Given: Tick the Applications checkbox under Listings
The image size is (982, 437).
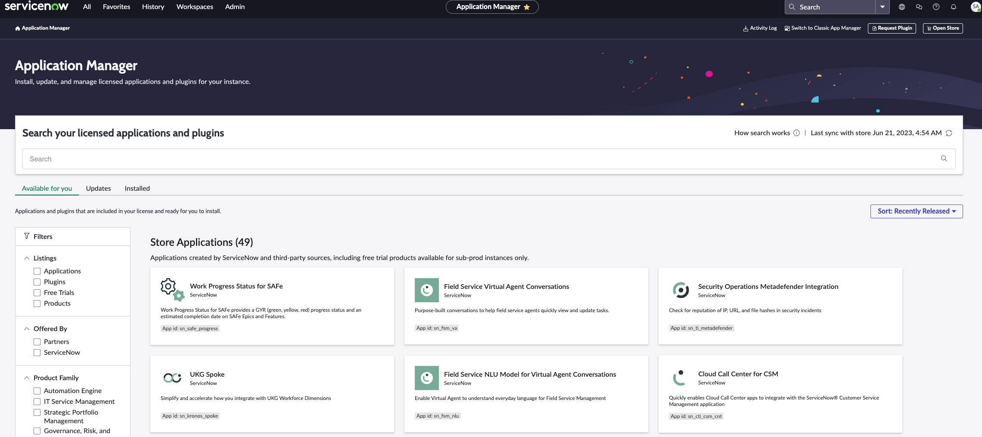Looking at the screenshot, I should pyautogui.click(x=37, y=271).
